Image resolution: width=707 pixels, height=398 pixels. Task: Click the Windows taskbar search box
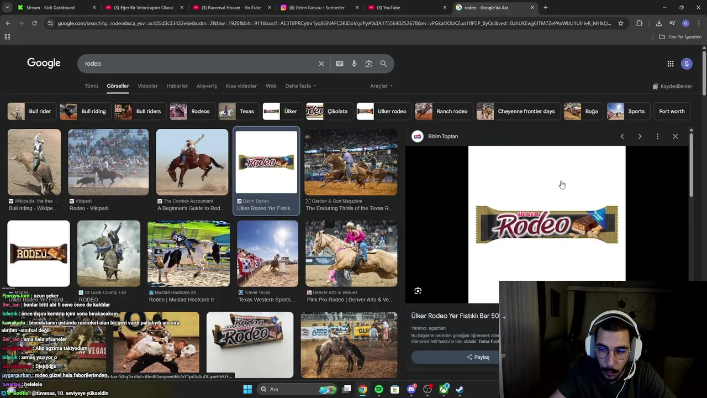click(297, 389)
